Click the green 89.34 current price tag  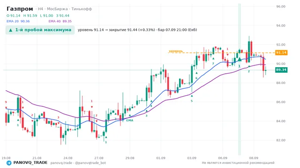point(281,70)
